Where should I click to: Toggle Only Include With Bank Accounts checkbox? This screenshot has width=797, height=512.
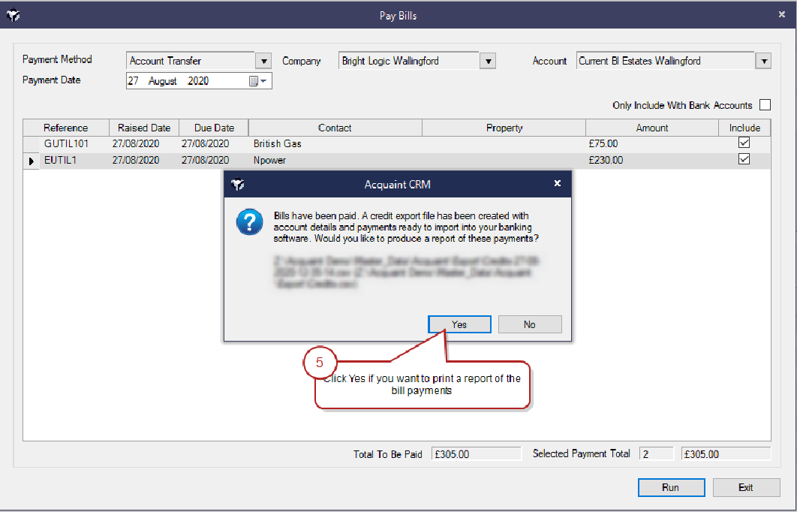(765, 105)
